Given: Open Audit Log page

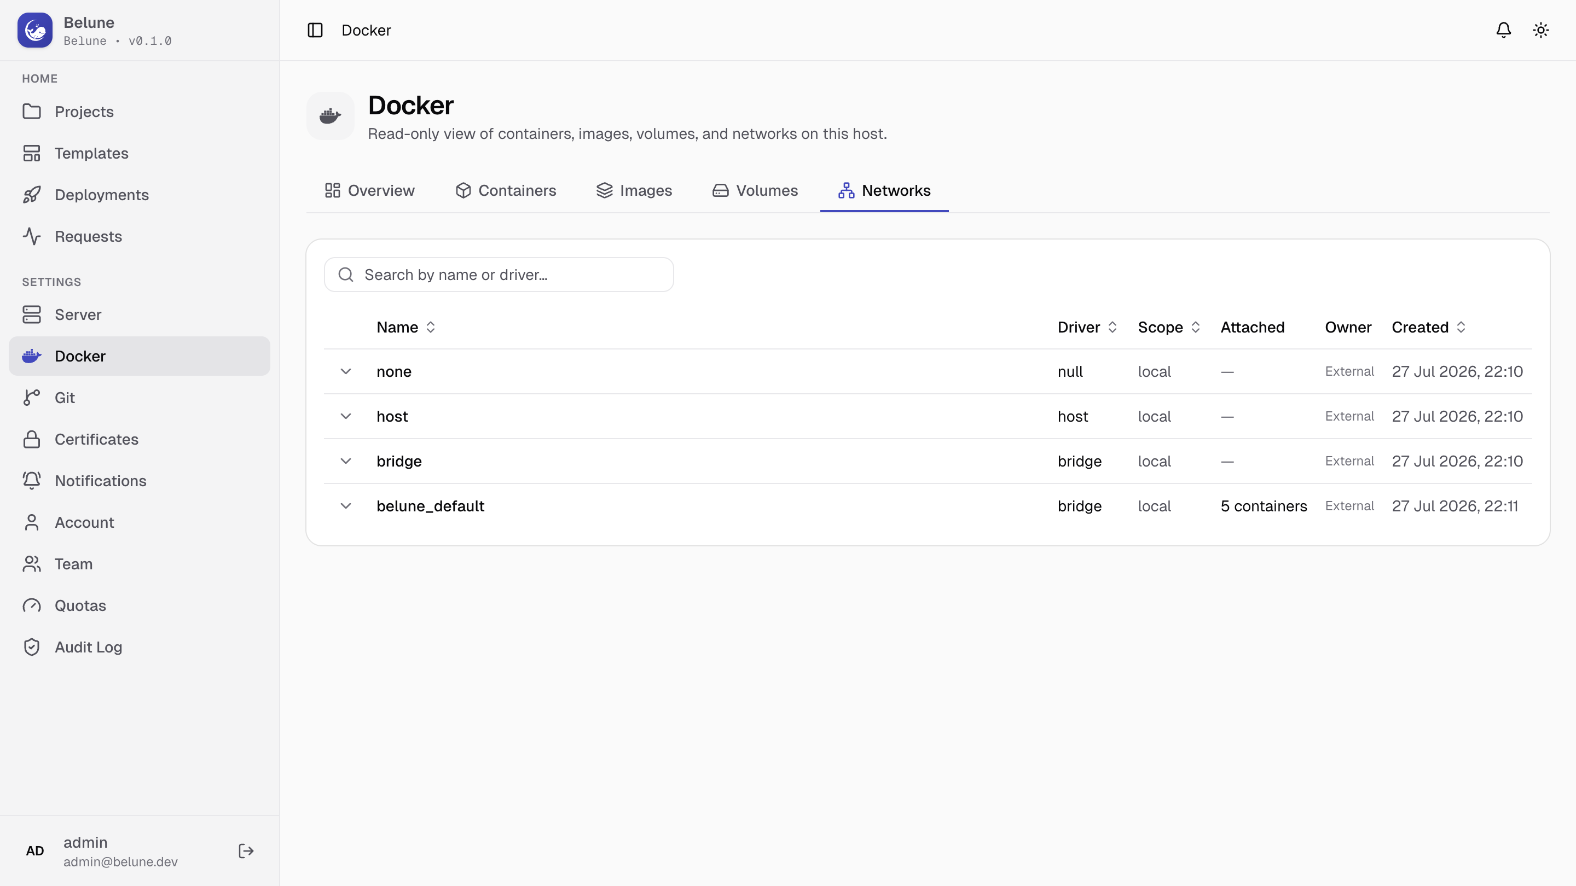Looking at the screenshot, I should [x=140, y=647].
